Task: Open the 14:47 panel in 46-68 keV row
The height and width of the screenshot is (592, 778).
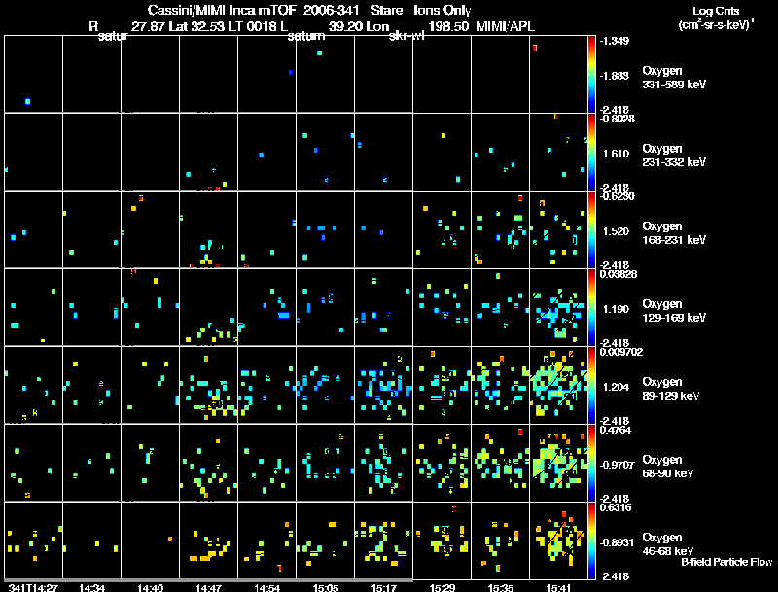Action: tap(208, 540)
